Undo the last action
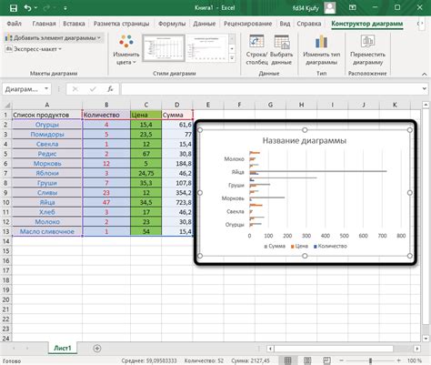 point(27,8)
